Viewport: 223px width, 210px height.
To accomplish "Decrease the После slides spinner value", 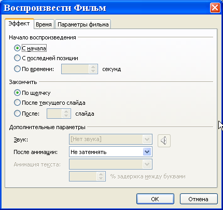I will 66,116.
